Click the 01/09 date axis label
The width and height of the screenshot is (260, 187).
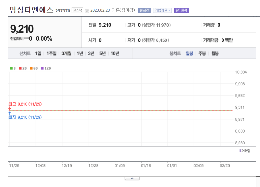[x=120, y=166]
